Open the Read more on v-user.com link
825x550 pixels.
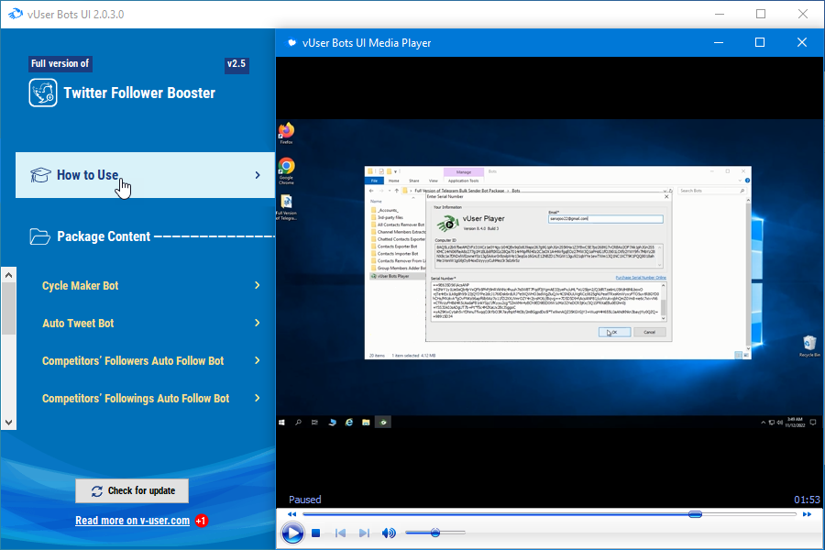132,521
